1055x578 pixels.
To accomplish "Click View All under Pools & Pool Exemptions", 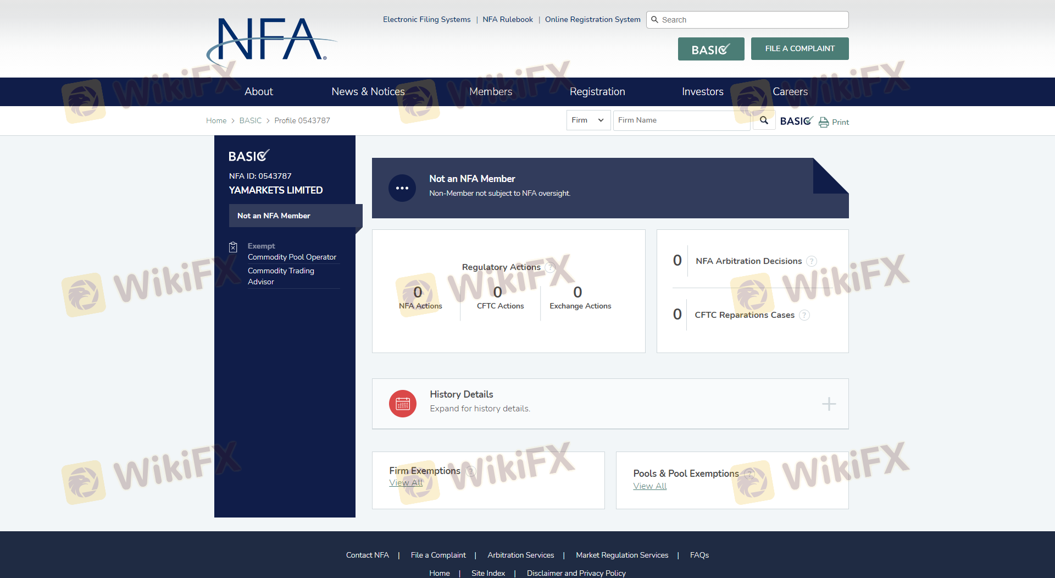I will click(x=649, y=486).
